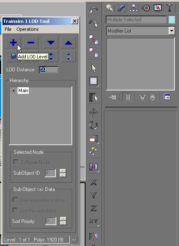Image resolution: width=179 pixels, height=246 pixels.
Task: Click the blue minus remove LOD level button
Action: pyautogui.click(x=31, y=43)
